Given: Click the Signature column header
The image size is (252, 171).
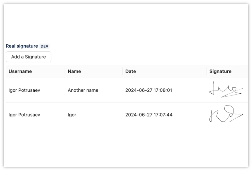Looking at the screenshot, I should pyautogui.click(x=220, y=71).
